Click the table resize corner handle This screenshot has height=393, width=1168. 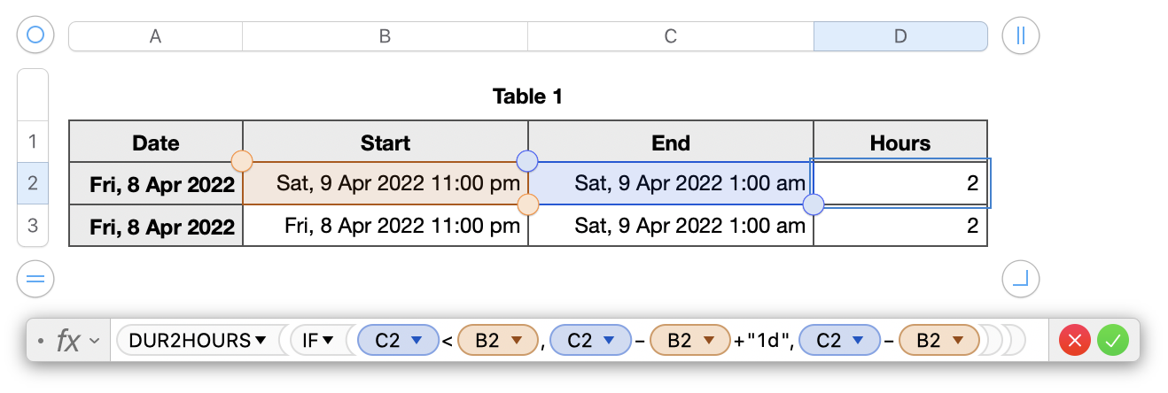1020,280
